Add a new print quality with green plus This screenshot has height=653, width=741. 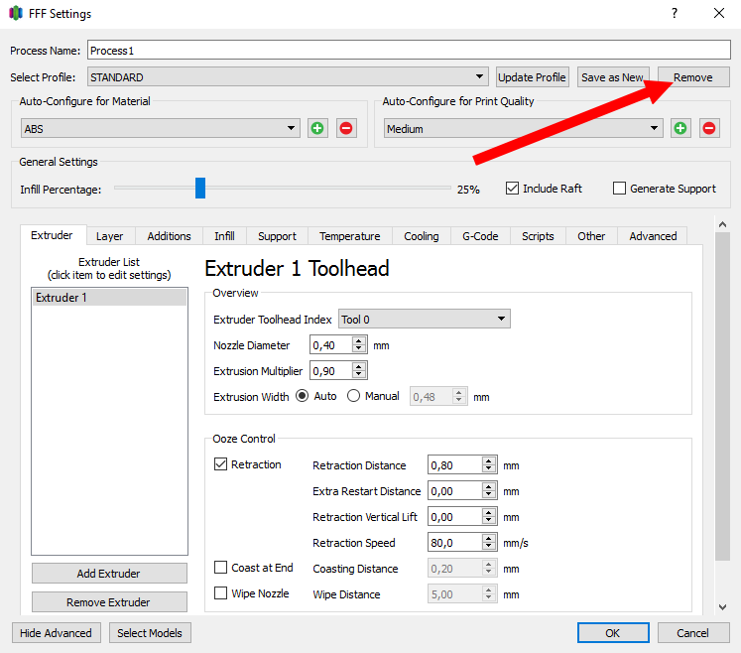coord(680,128)
